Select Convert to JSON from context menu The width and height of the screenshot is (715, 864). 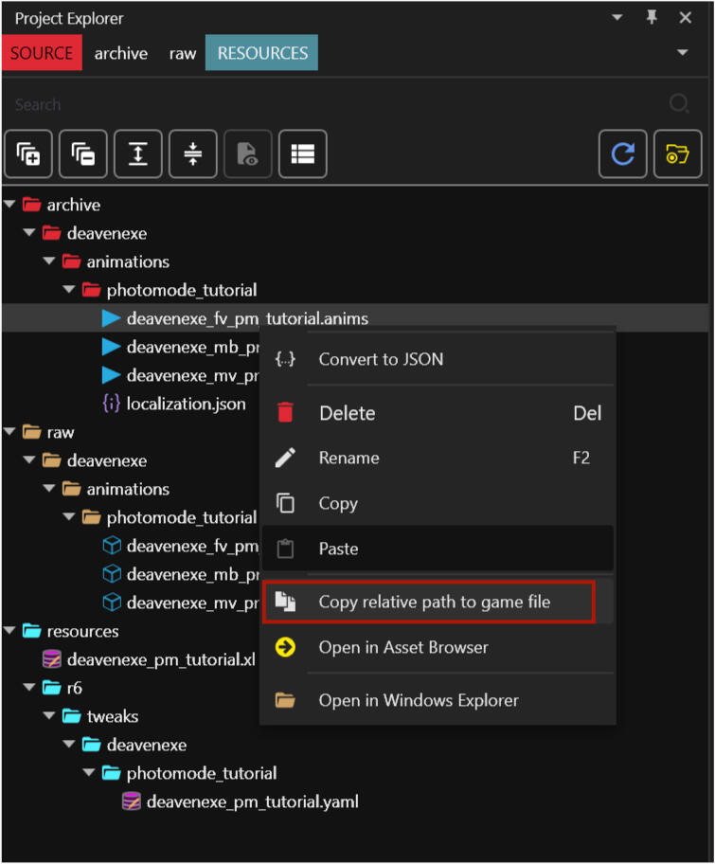[381, 359]
